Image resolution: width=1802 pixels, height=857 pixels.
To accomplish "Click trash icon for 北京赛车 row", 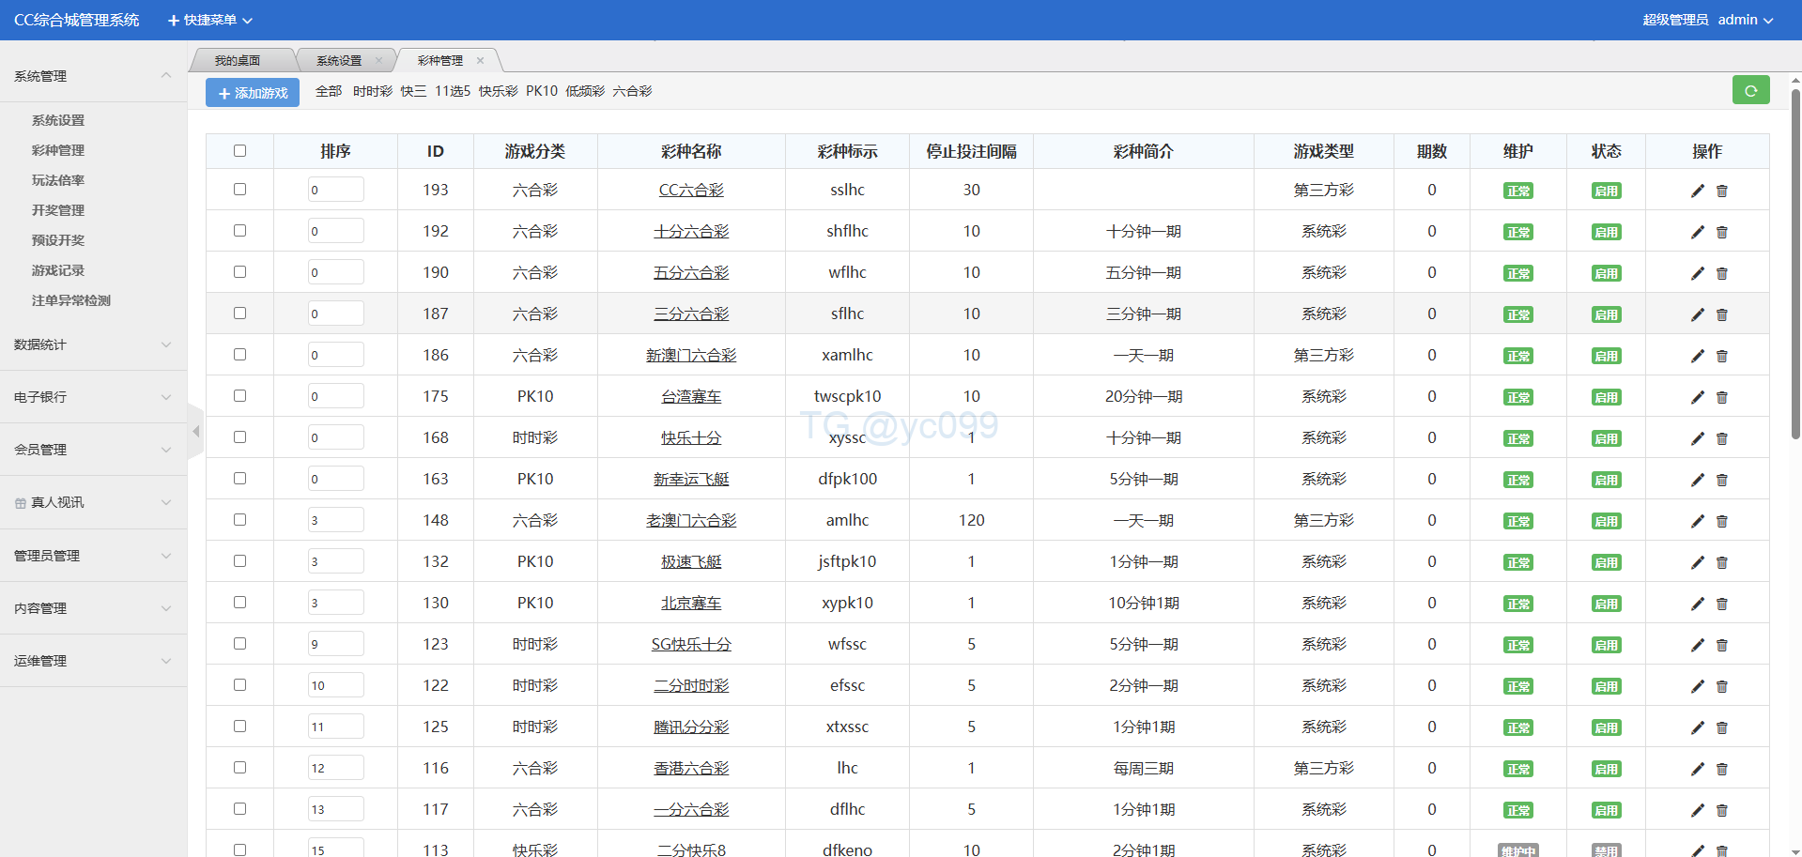I will point(1722,604).
